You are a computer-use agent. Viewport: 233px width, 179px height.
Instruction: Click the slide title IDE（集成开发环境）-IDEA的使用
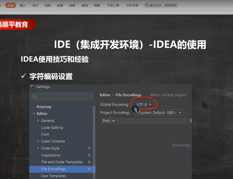coord(130,45)
